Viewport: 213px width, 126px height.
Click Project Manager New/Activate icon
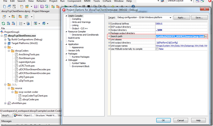pos(4,17)
